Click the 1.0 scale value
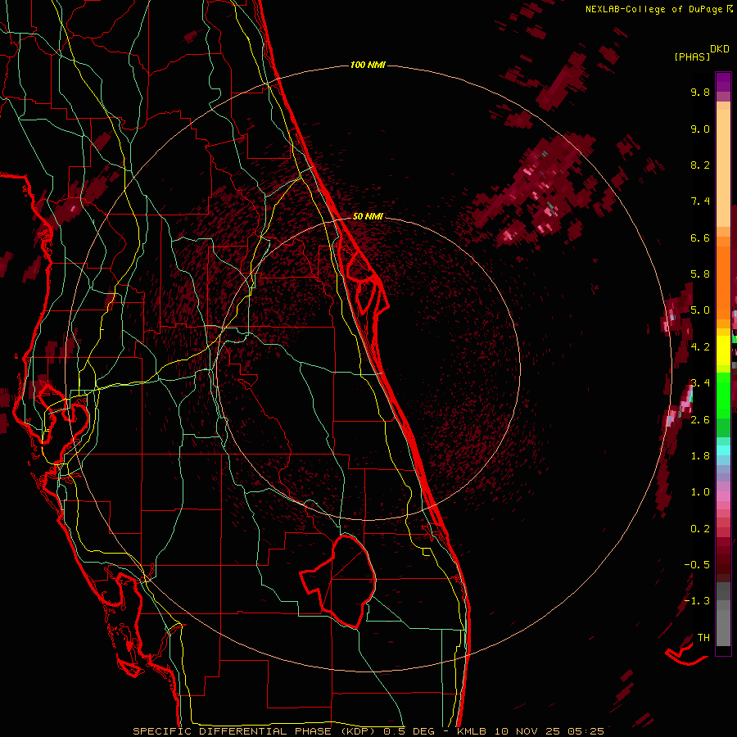 (x=700, y=493)
